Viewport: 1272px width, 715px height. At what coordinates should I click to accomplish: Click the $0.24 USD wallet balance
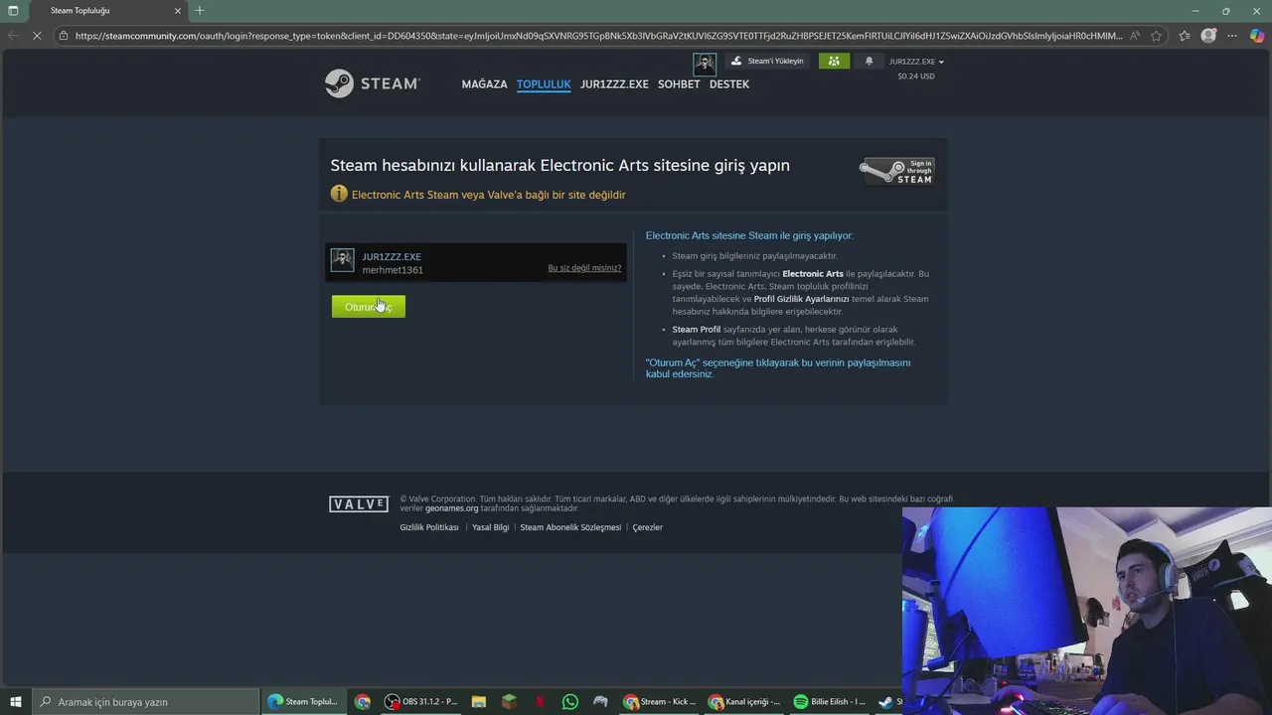tap(916, 76)
